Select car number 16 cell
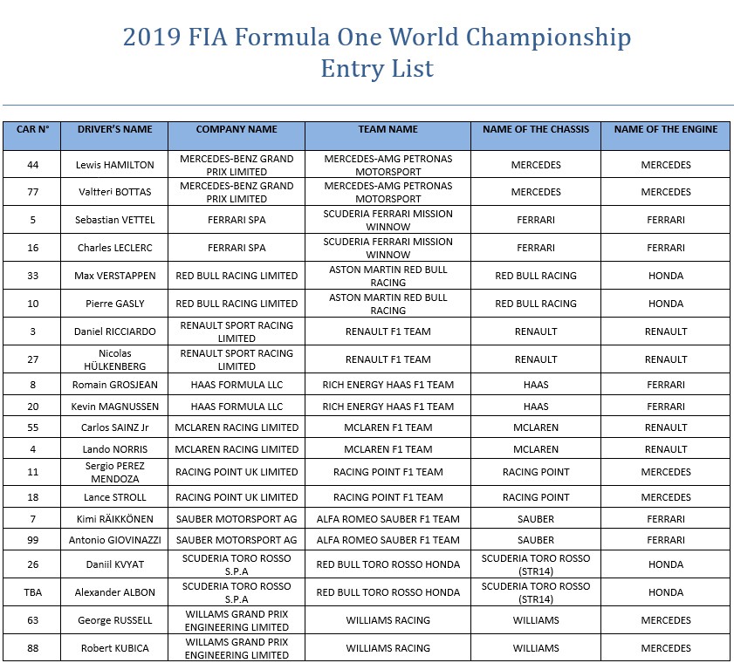 coord(32,248)
